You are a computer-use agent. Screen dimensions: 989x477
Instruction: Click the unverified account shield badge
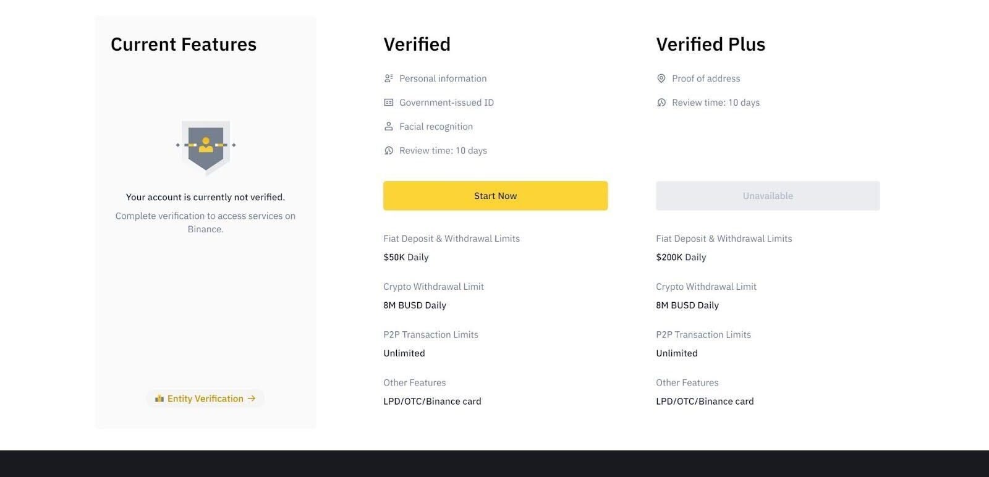pos(206,147)
